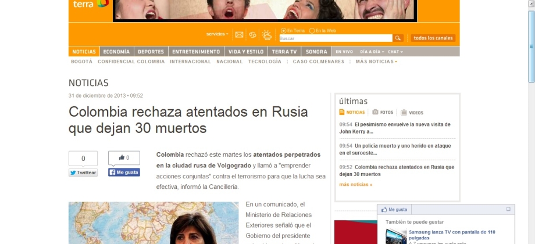Click the Facebook Me gusta button
The image size is (535, 244).
124,173
